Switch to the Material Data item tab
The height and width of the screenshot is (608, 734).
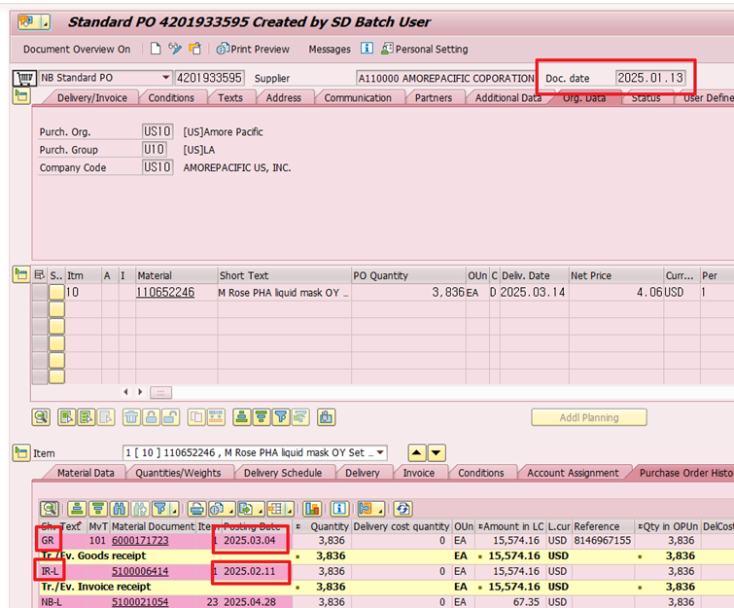coord(86,473)
